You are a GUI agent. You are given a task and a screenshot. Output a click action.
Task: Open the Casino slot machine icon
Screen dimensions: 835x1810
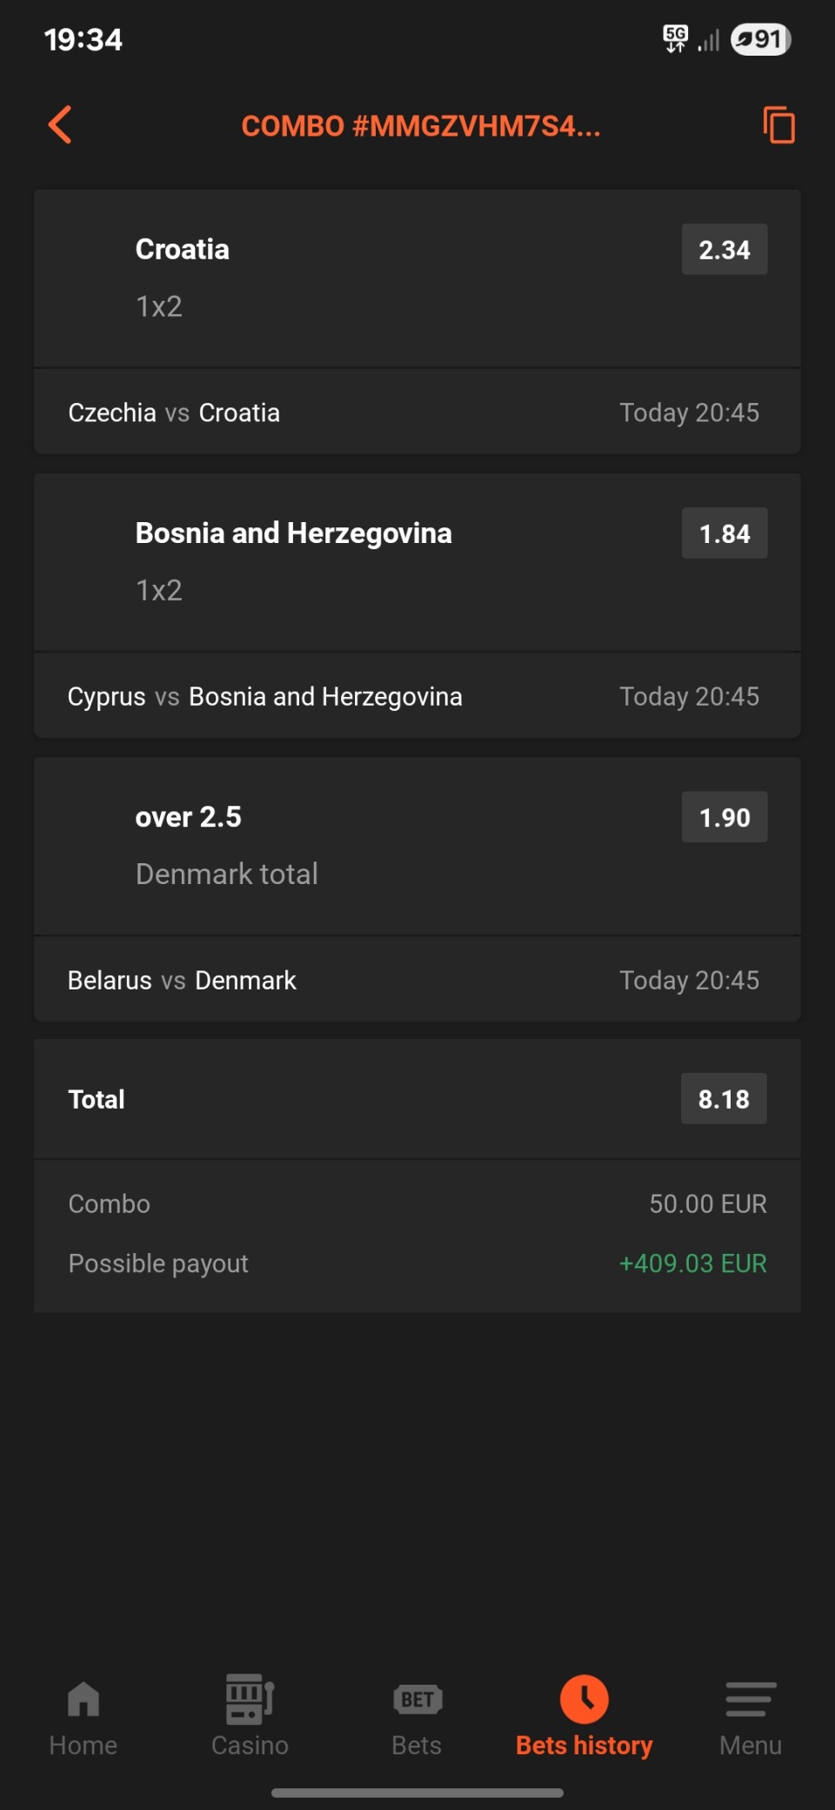pos(250,1699)
